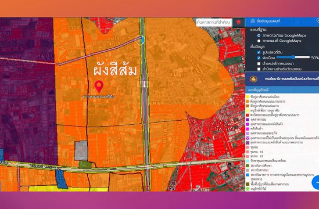
Task: Click the red layers button beside search
Action: tap(238, 22)
